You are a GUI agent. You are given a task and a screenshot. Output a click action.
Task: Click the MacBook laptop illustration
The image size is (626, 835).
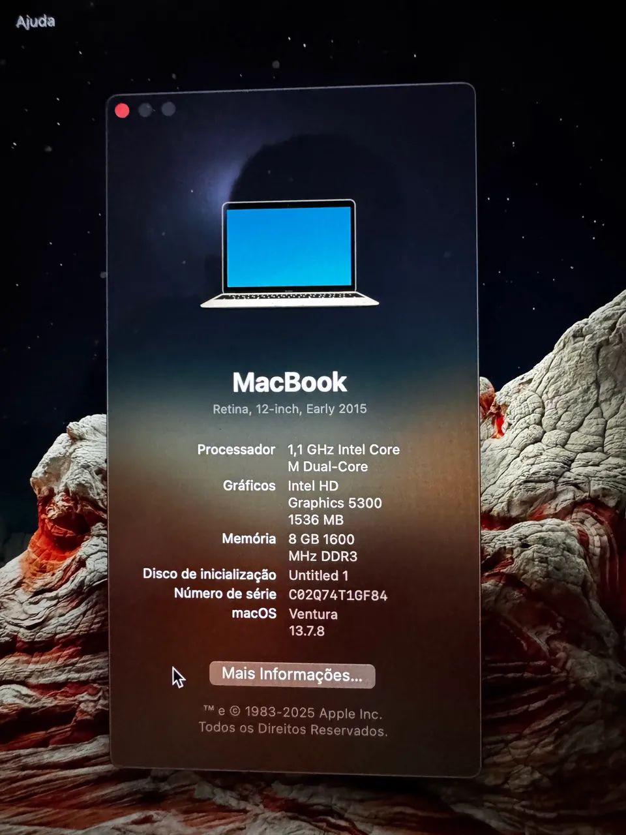290,253
